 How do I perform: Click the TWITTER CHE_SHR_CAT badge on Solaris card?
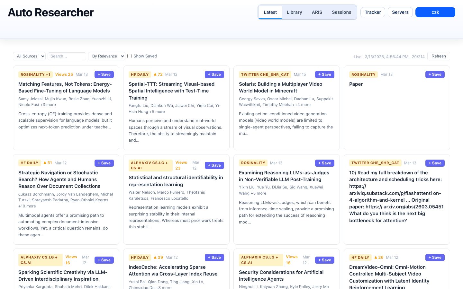coord(265,74)
